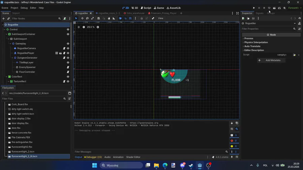Toggle visibility of TextureRect node
This screenshot has height=170, width=303.
coord(68,81)
